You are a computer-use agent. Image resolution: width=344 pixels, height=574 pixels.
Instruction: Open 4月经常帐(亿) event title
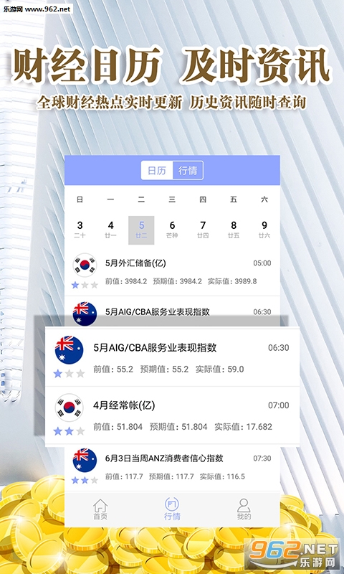(x=124, y=405)
